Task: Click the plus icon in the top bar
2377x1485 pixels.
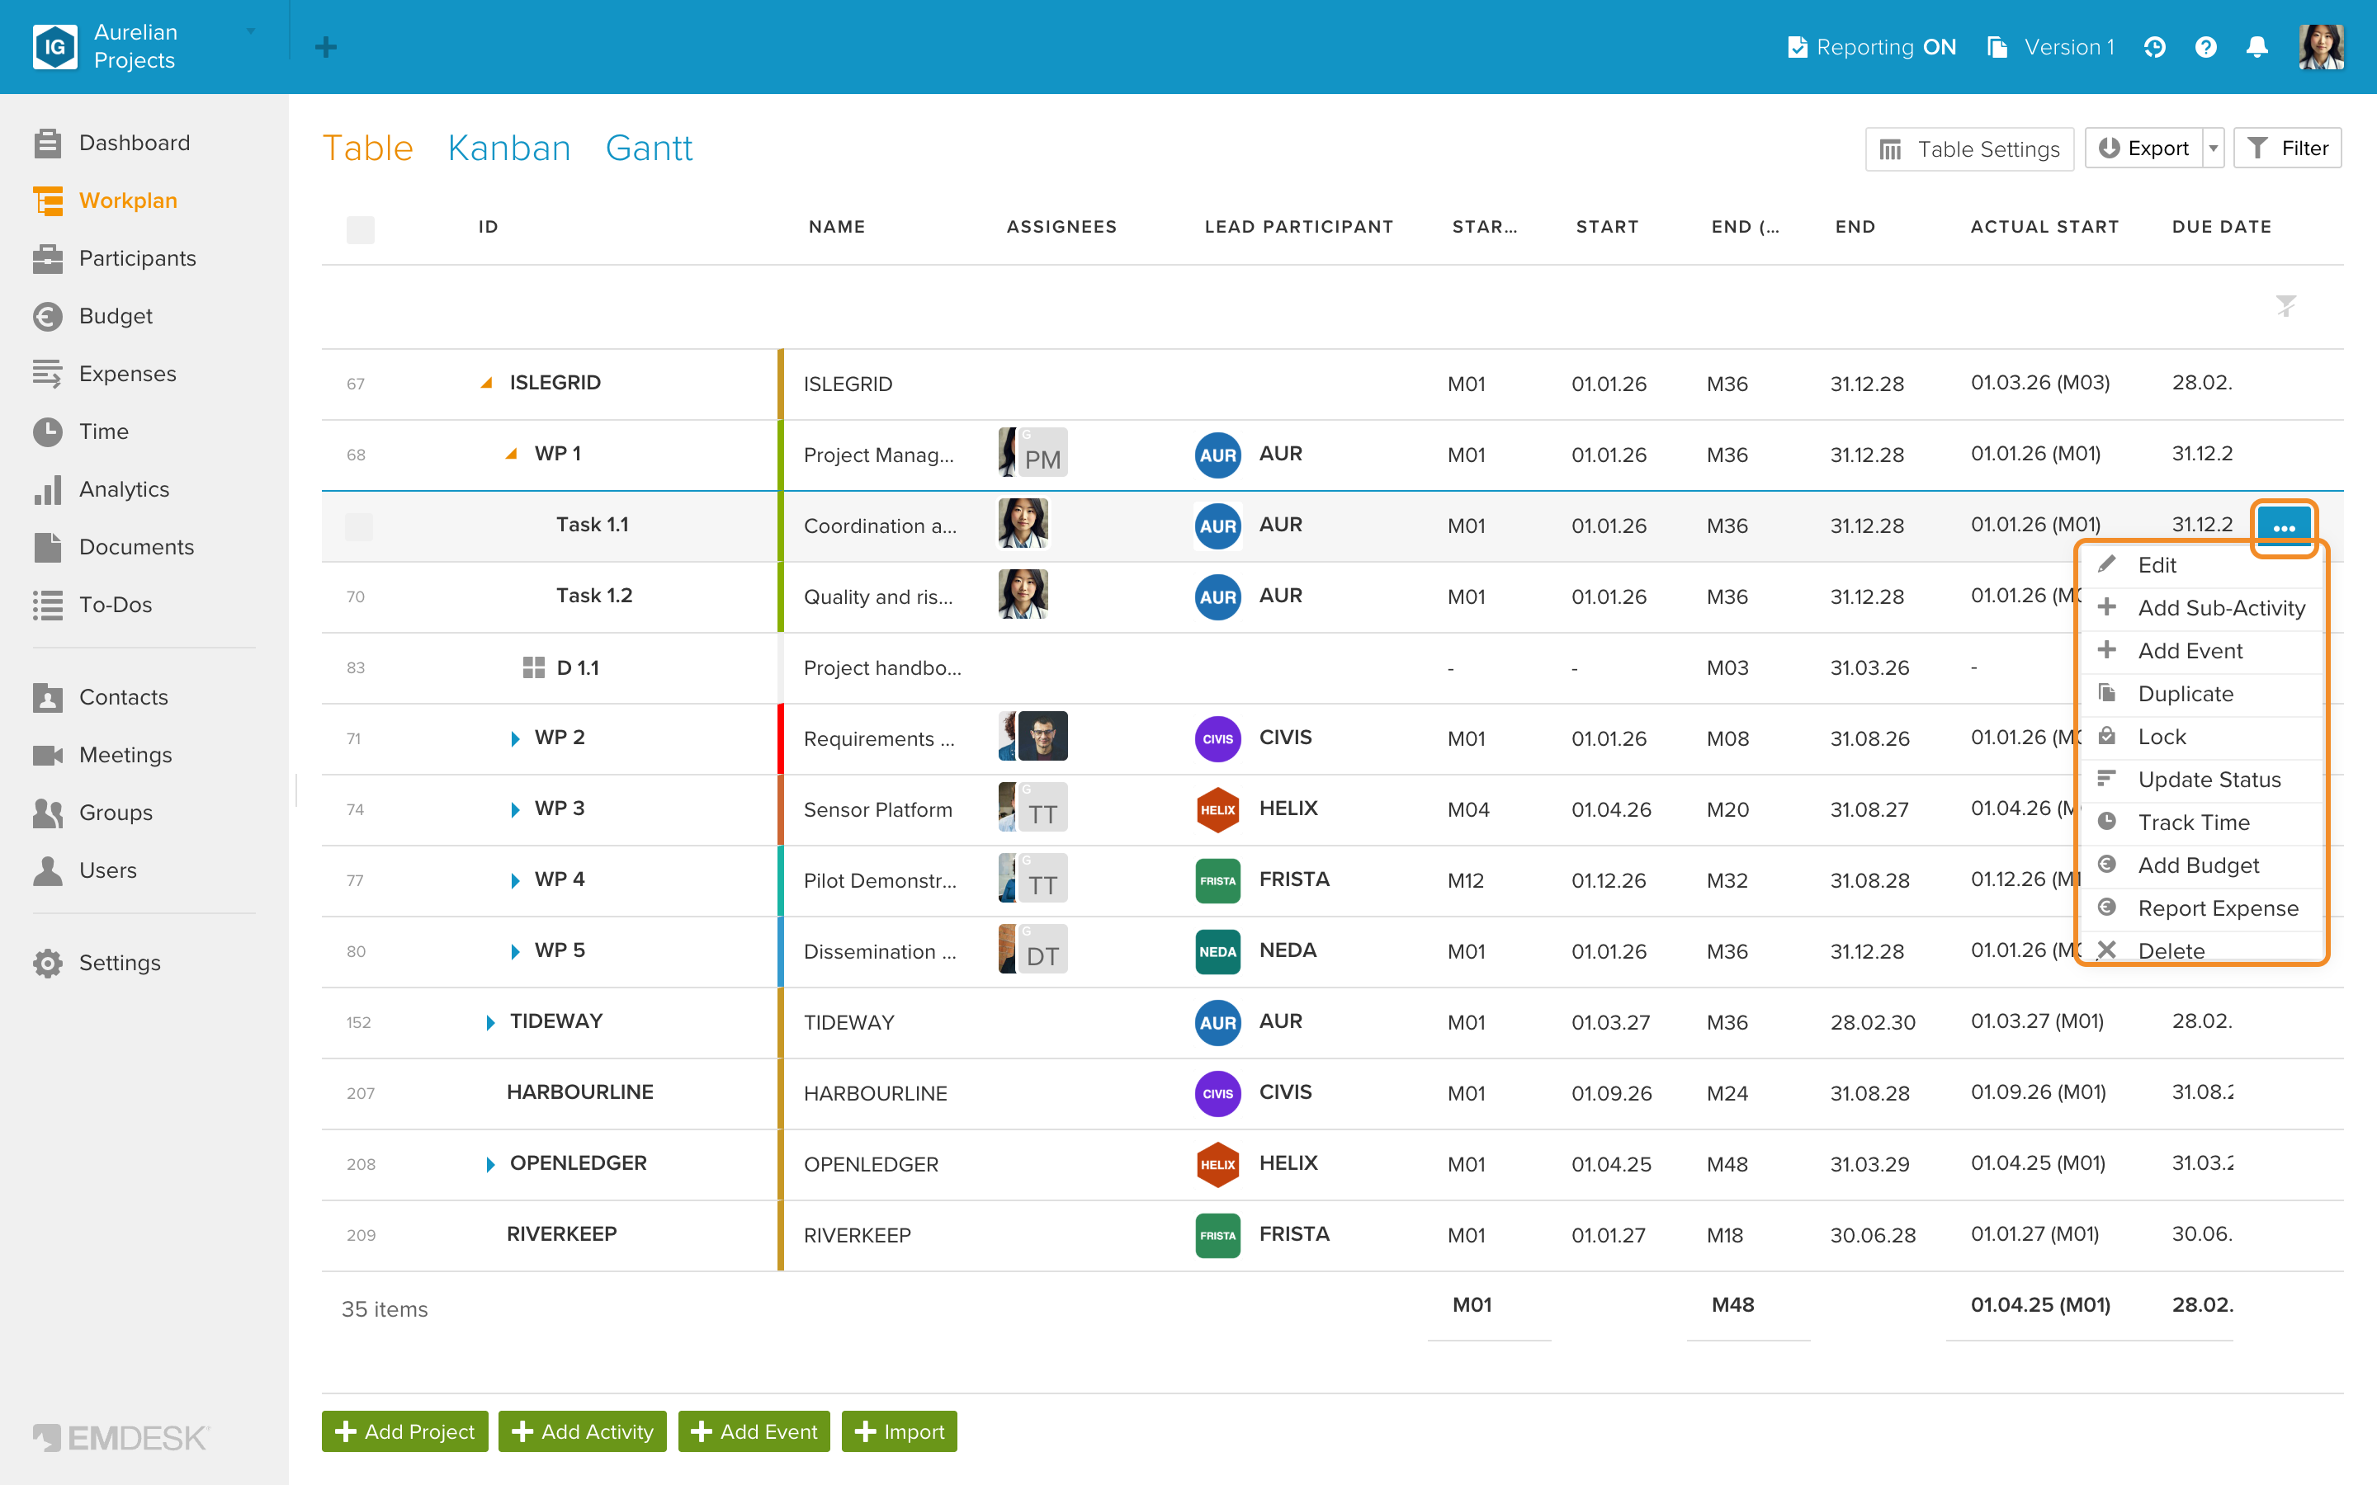Action: coord(326,47)
